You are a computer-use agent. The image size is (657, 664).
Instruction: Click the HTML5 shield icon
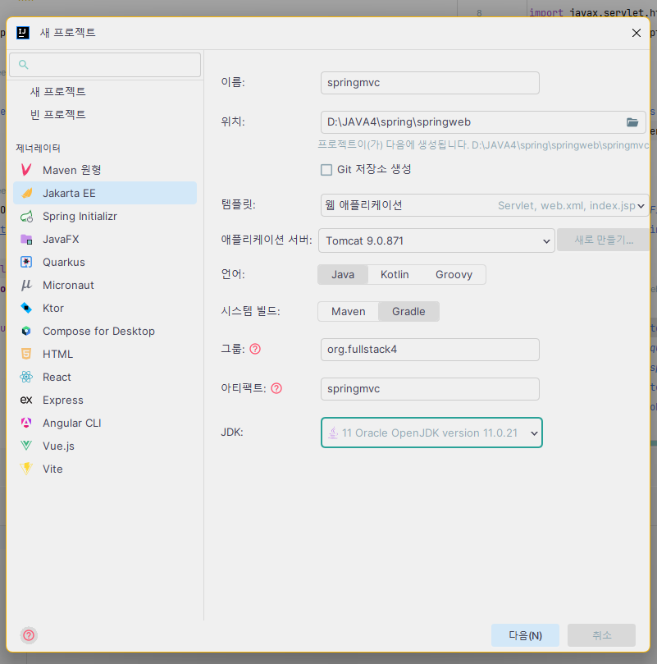[26, 354]
